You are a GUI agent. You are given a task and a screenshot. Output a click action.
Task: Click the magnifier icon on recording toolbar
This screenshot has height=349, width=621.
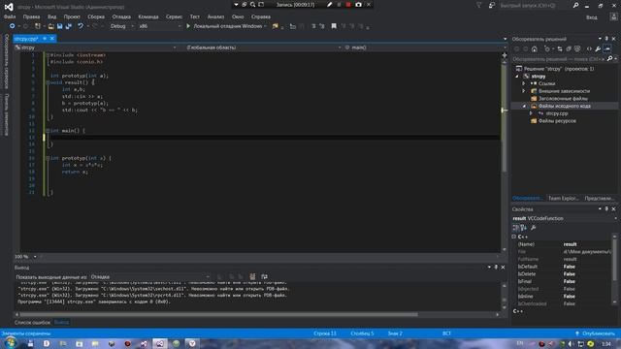pos(252,5)
